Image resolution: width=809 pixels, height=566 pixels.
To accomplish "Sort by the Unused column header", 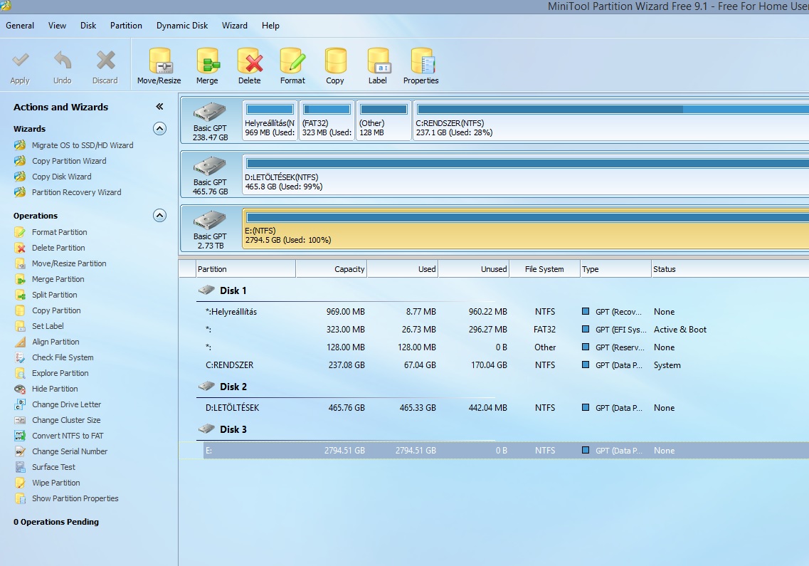I will point(474,269).
